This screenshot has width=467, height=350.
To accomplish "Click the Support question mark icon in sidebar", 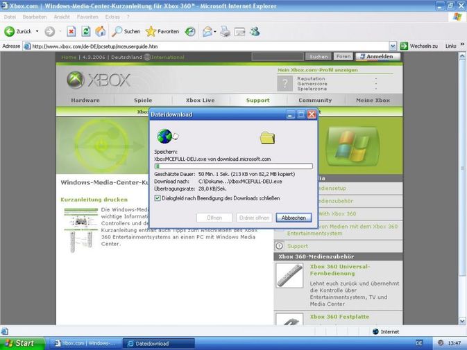I will coord(279,246).
